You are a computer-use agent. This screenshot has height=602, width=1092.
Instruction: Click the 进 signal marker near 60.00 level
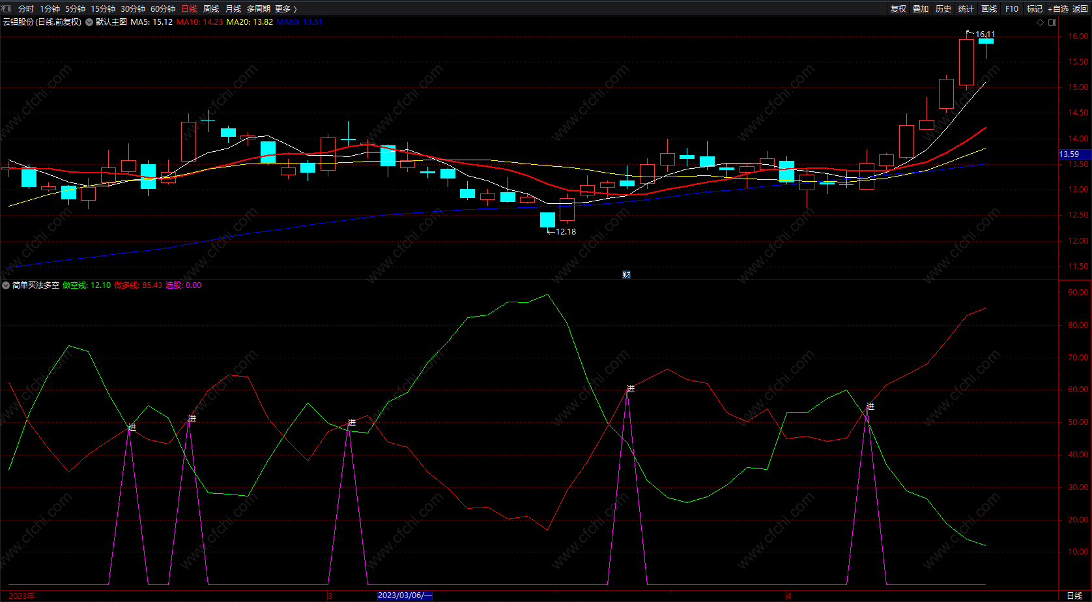[630, 389]
